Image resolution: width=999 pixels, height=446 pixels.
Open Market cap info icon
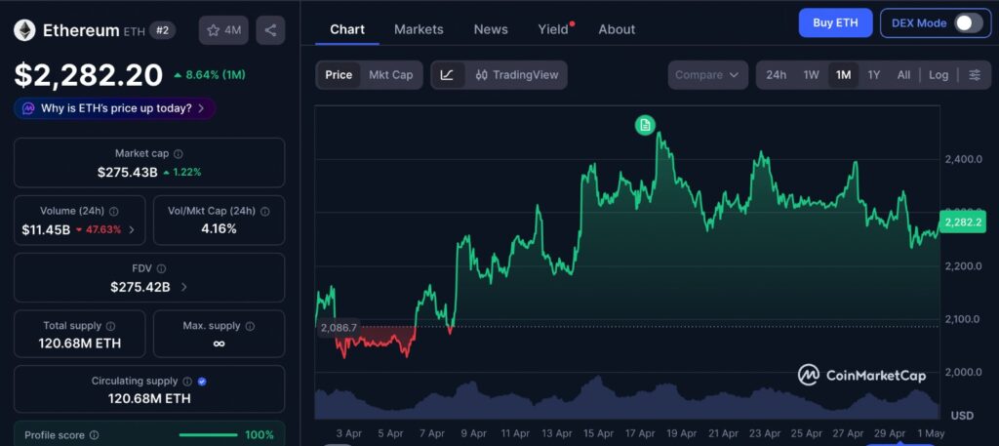[x=179, y=153]
